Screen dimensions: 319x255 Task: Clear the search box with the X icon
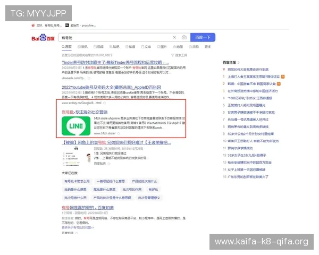click(x=174, y=37)
